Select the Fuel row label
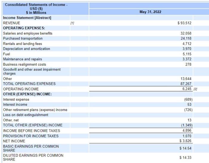This screenshot has height=163, width=209. point(6,54)
